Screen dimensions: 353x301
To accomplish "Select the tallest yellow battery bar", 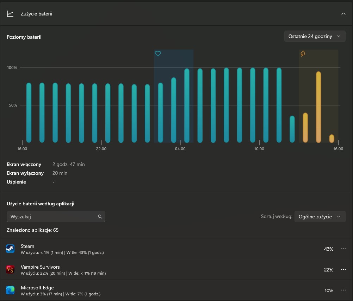I will [318, 107].
